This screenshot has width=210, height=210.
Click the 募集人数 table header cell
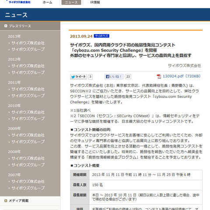click(x=80, y=185)
